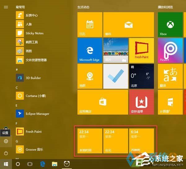Open the 照片 photos tile
This screenshot has width=186, height=169.
116,51
